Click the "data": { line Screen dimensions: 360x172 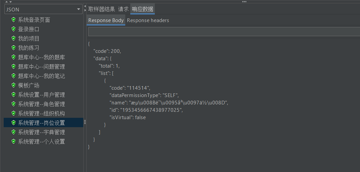coord(102,59)
